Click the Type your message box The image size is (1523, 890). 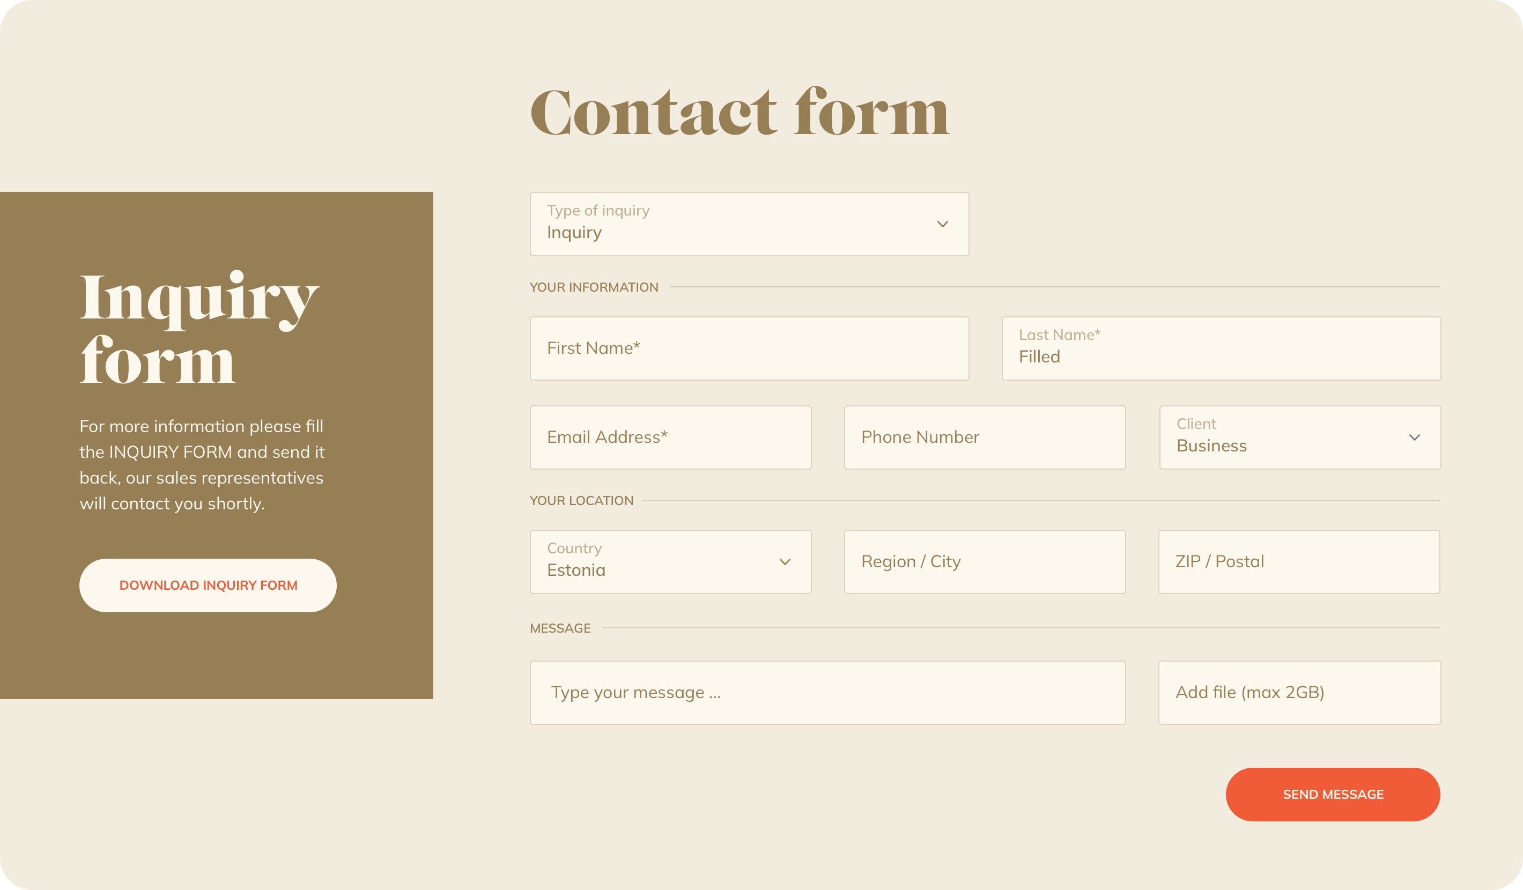[x=828, y=692]
